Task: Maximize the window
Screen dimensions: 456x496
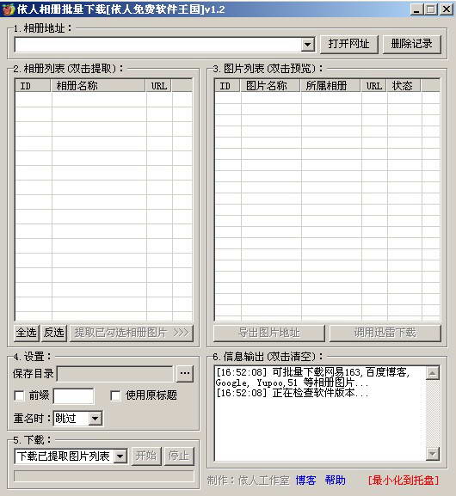Action: tap(431, 9)
